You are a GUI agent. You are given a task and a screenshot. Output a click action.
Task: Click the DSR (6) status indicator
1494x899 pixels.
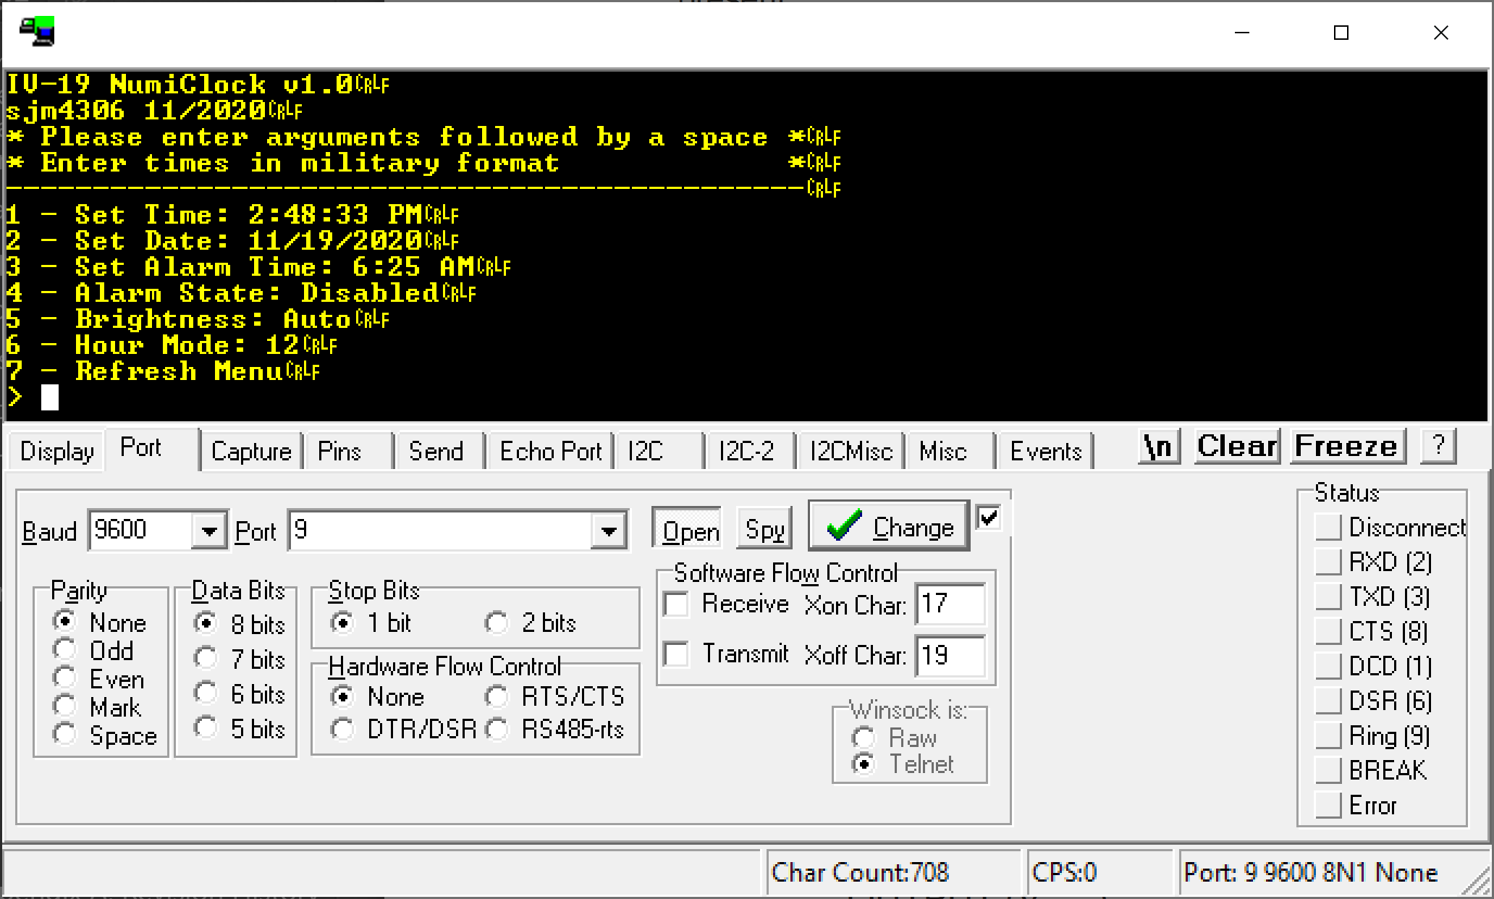click(1328, 701)
